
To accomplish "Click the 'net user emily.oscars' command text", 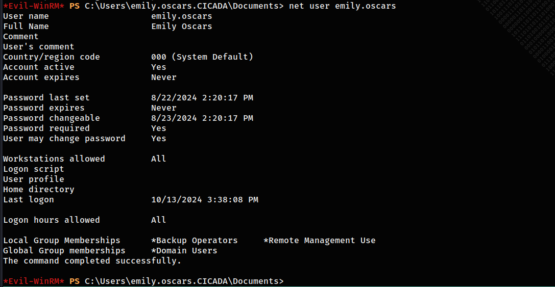I will click(342, 6).
